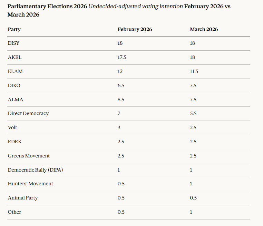Image resolution: width=263 pixels, height=226 pixels.
Task: Click ALMA's February value 8.5
Action: click(121, 100)
